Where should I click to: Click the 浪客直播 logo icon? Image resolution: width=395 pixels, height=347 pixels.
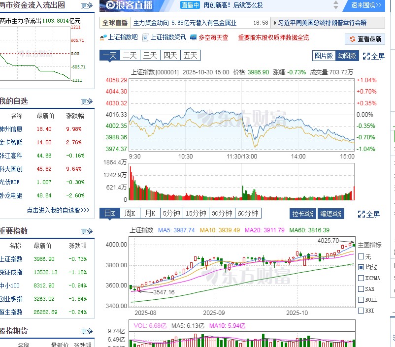click(x=108, y=5)
